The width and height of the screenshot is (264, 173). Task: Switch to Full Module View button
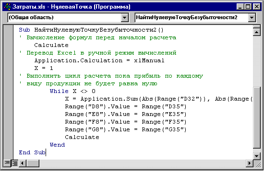pyautogui.click(x=15, y=163)
